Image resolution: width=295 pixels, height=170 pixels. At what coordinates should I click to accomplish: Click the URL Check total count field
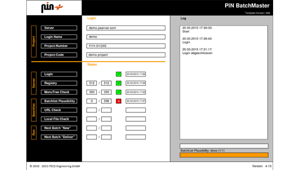(x=106, y=110)
